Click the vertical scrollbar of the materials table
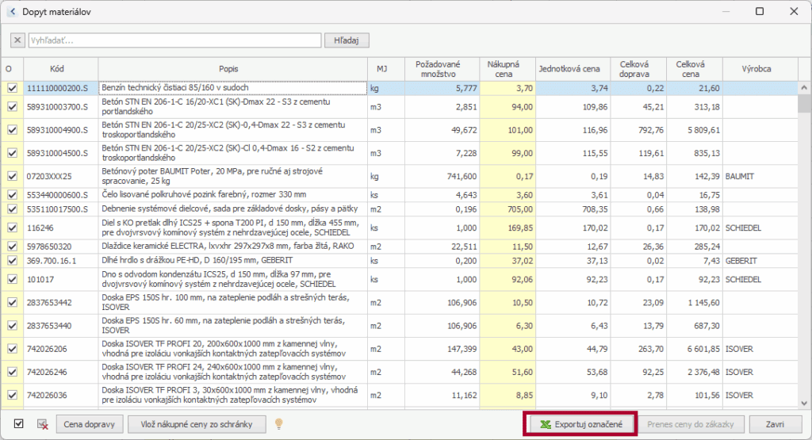This screenshot has width=812, height=440. coord(804,238)
